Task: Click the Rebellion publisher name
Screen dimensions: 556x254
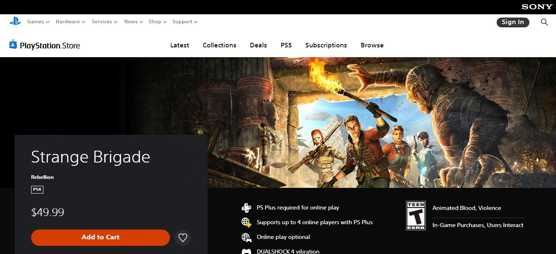Action: [x=42, y=177]
